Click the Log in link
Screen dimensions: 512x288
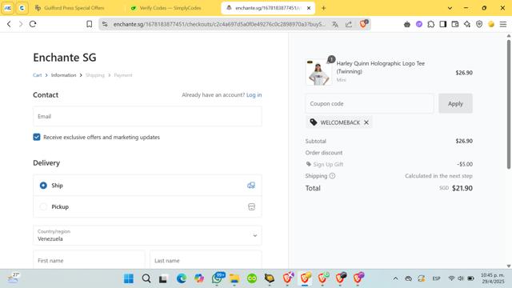pyautogui.click(x=254, y=95)
